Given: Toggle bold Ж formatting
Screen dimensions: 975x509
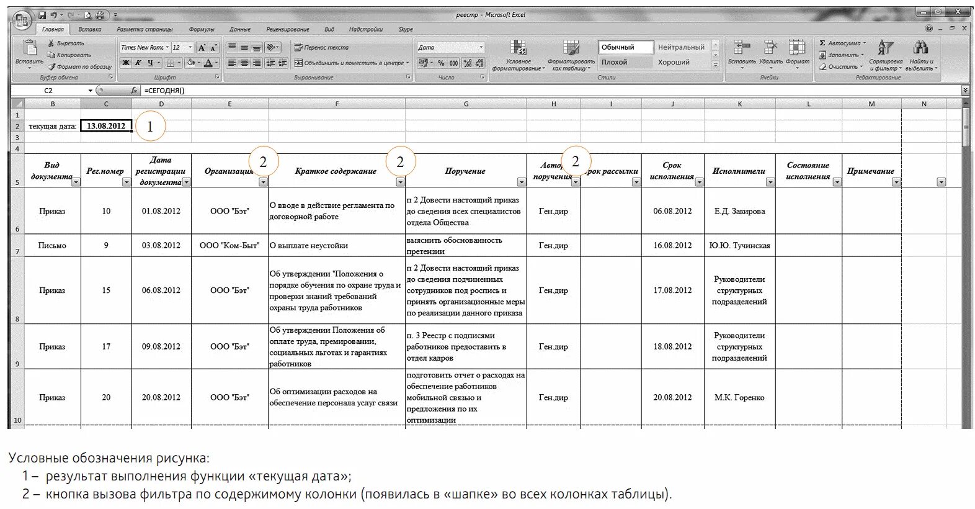Looking at the screenshot, I should coord(126,63).
